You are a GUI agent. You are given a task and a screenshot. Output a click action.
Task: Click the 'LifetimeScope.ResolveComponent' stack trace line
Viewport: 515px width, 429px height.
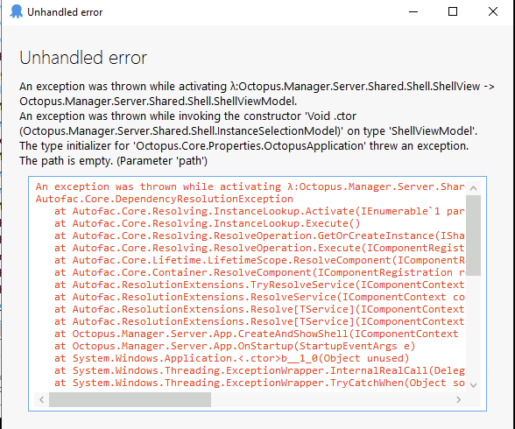pyautogui.click(x=259, y=260)
